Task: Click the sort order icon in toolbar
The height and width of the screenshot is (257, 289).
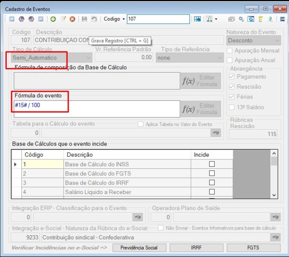Action: click(209, 19)
